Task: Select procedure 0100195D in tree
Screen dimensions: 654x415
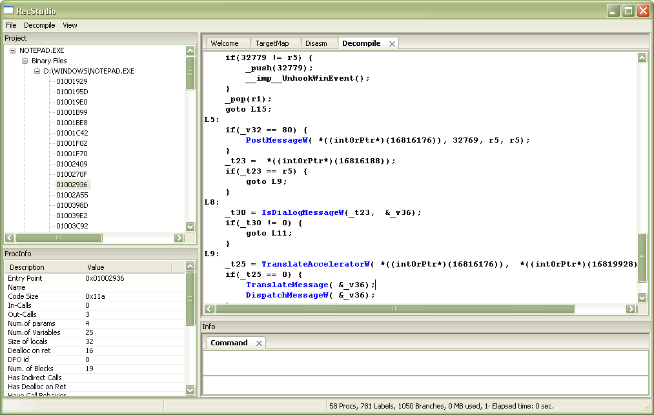Action: click(72, 92)
